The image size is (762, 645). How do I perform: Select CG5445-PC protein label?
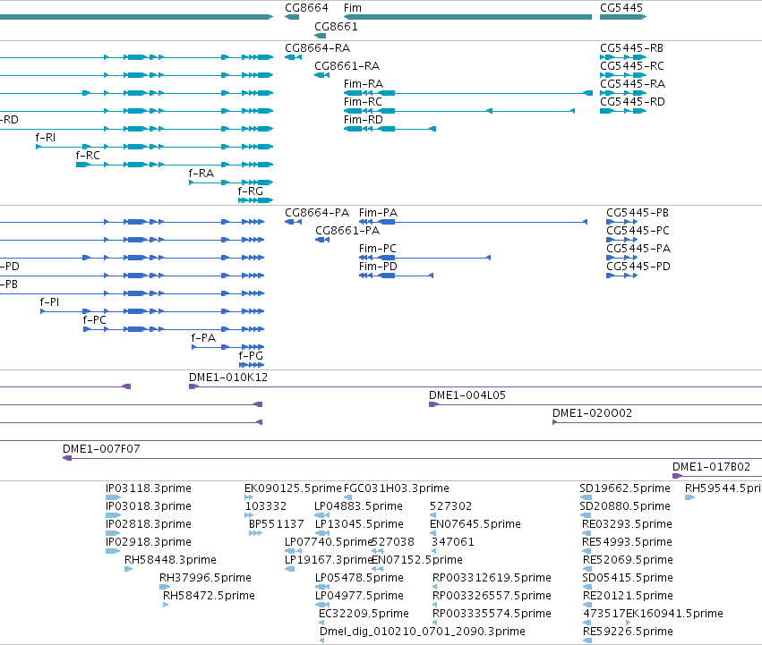point(638,231)
